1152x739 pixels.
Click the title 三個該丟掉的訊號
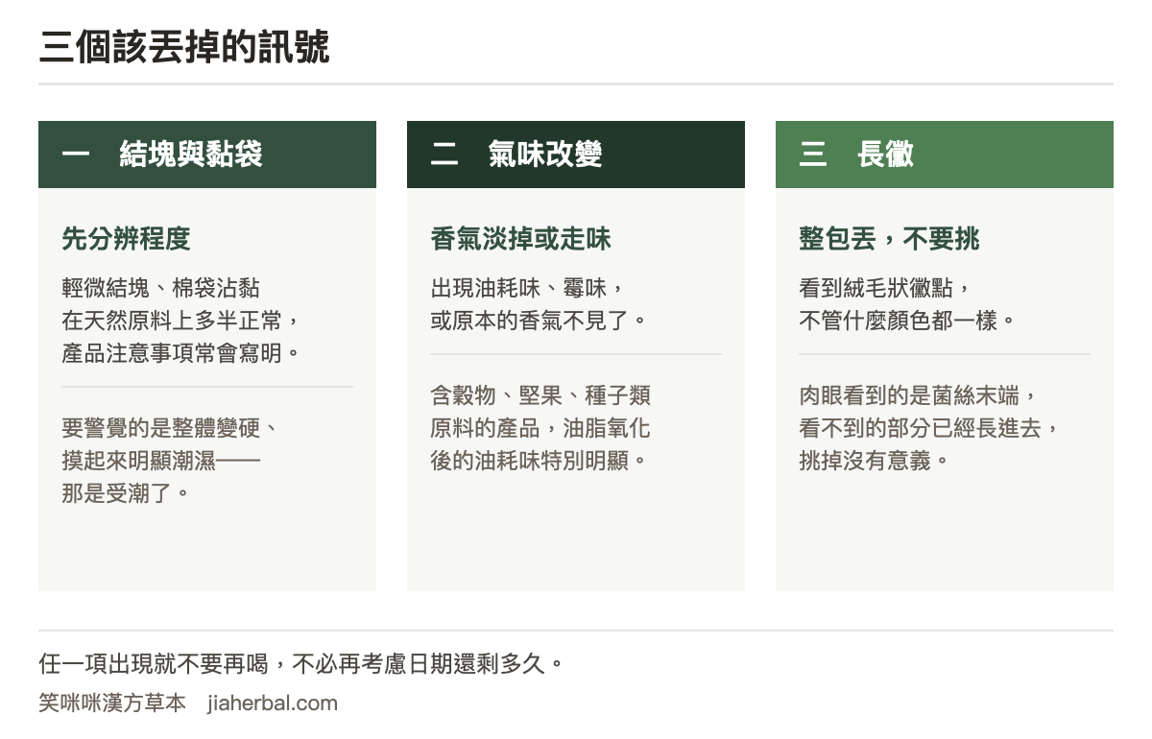point(184,46)
